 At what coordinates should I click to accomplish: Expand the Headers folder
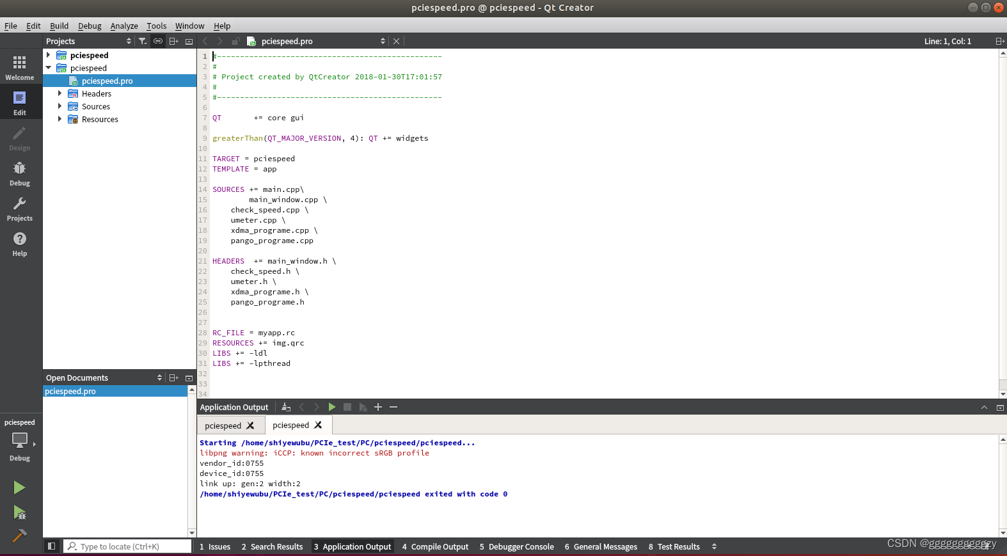tap(59, 93)
